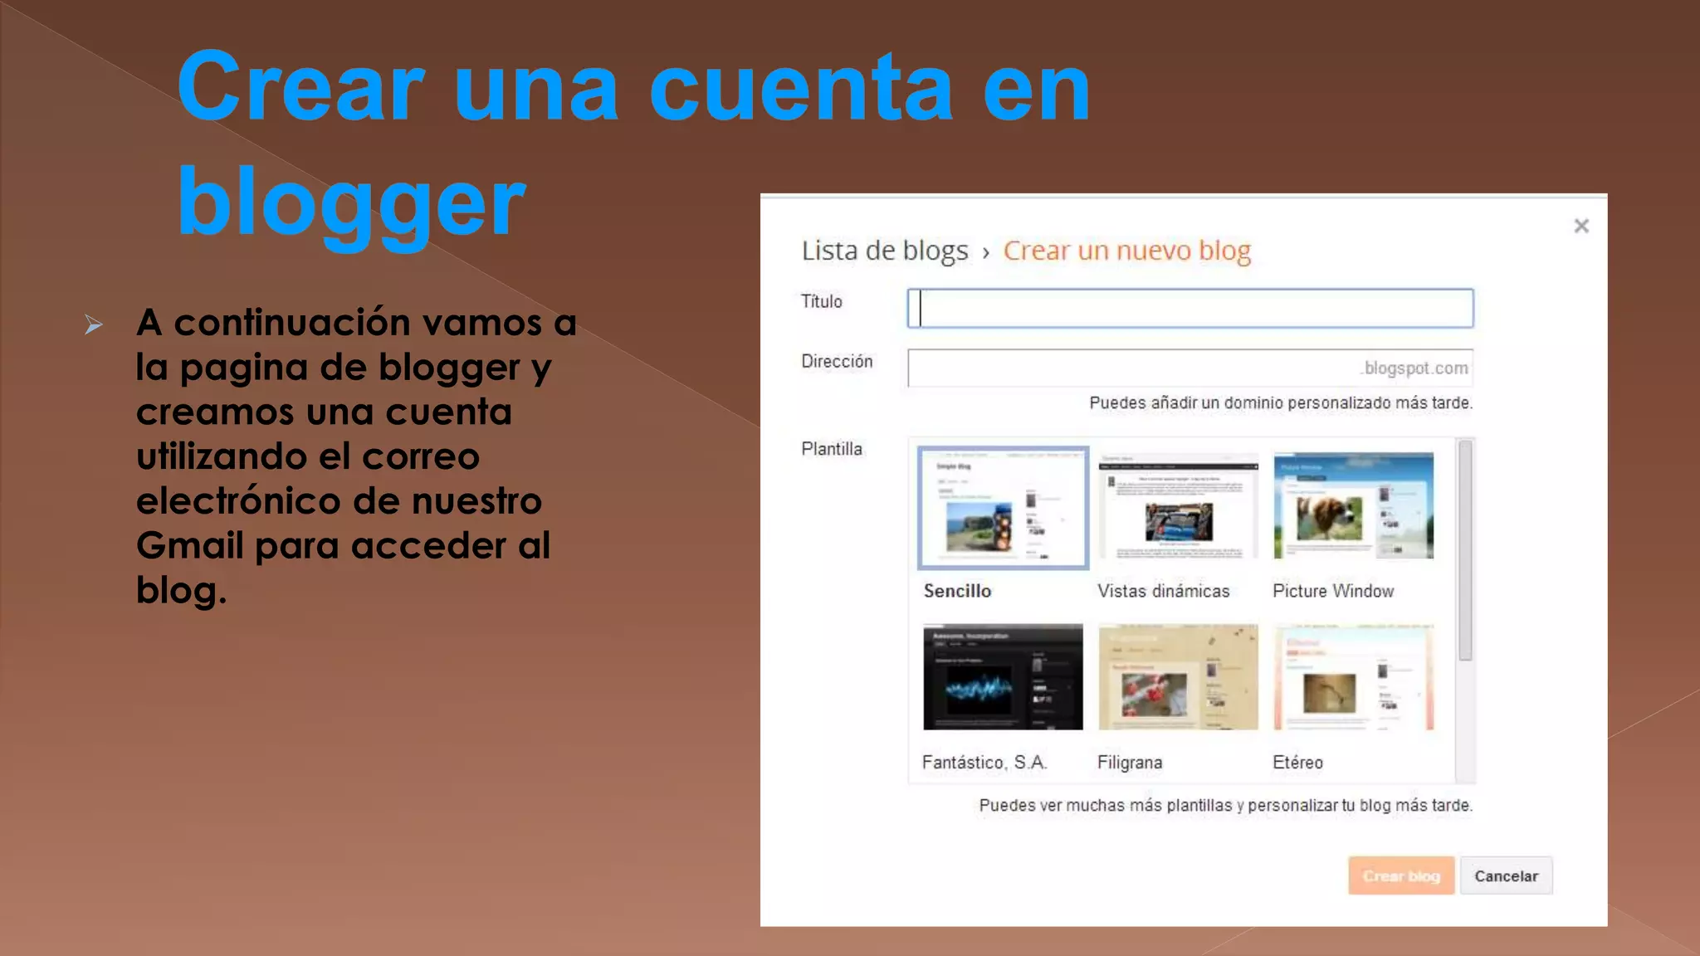Choose the Vistas dinámicas template thumbnail
Viewport: 1700px width, 956px height.
1178,506
